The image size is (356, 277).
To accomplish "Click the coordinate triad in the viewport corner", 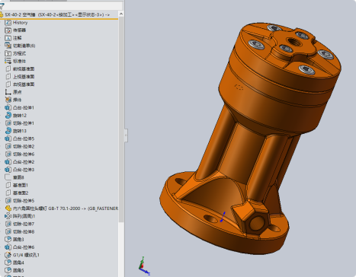I will pyautogui.click(x=144, y=266).
